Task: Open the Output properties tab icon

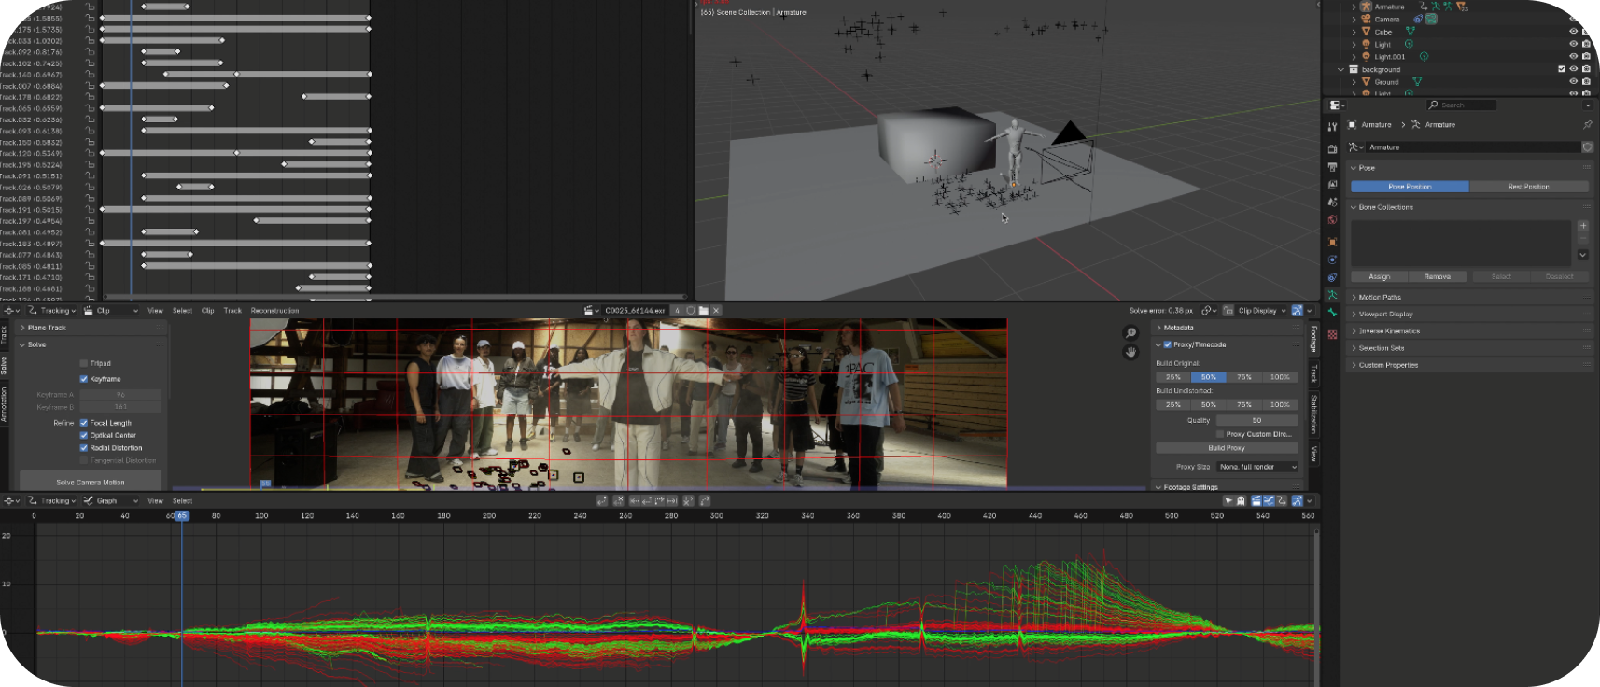Action: click(x=1332, y=167)
